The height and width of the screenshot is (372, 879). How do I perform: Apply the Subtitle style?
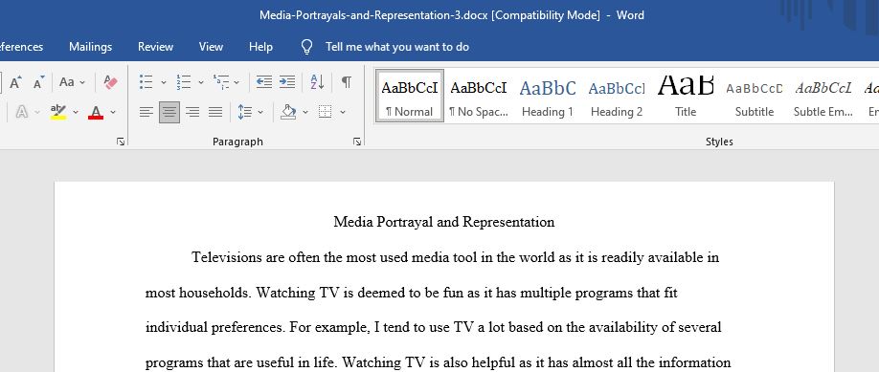coord(754,96)
